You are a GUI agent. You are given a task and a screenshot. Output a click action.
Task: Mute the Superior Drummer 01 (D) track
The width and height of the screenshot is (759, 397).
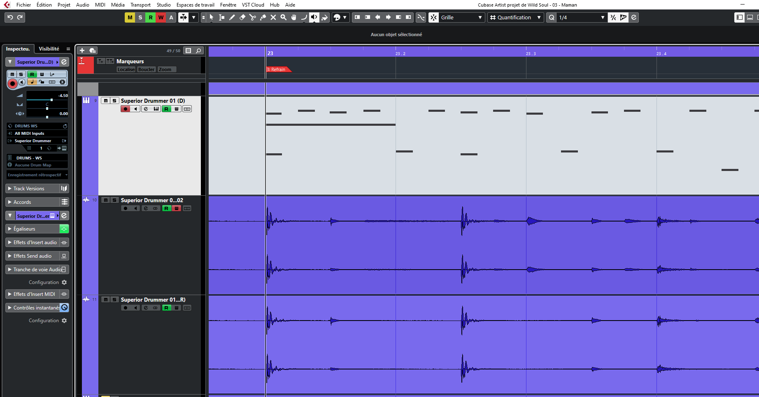pos(106,101)
